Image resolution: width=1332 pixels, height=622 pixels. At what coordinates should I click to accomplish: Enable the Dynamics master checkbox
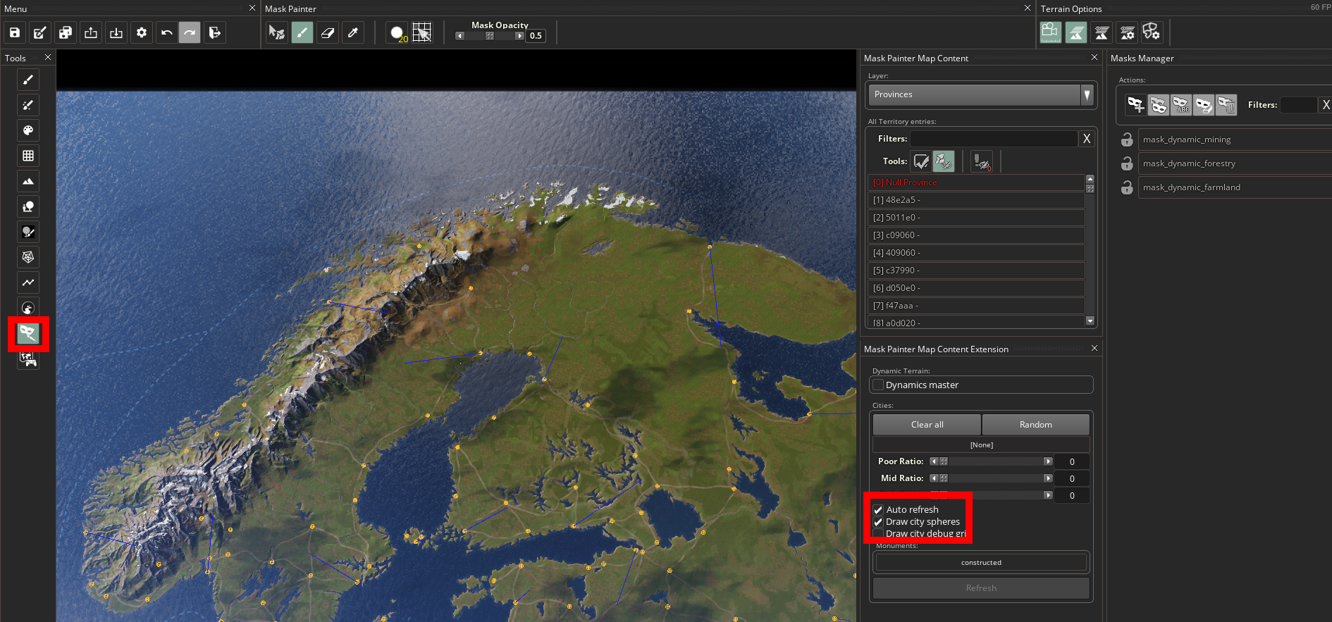[x=878, y=385]
